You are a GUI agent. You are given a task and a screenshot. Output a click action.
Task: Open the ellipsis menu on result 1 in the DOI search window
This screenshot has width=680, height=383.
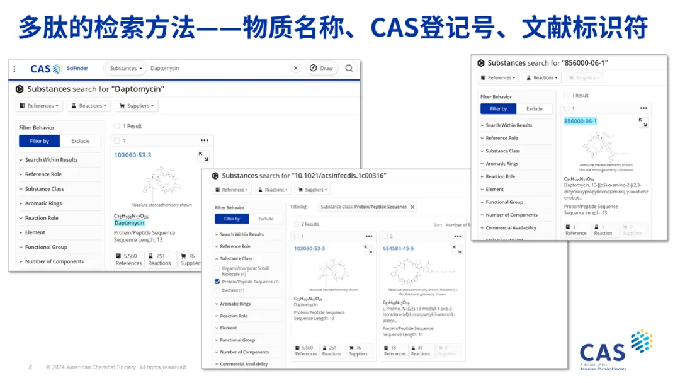click(x=368, y=236)
